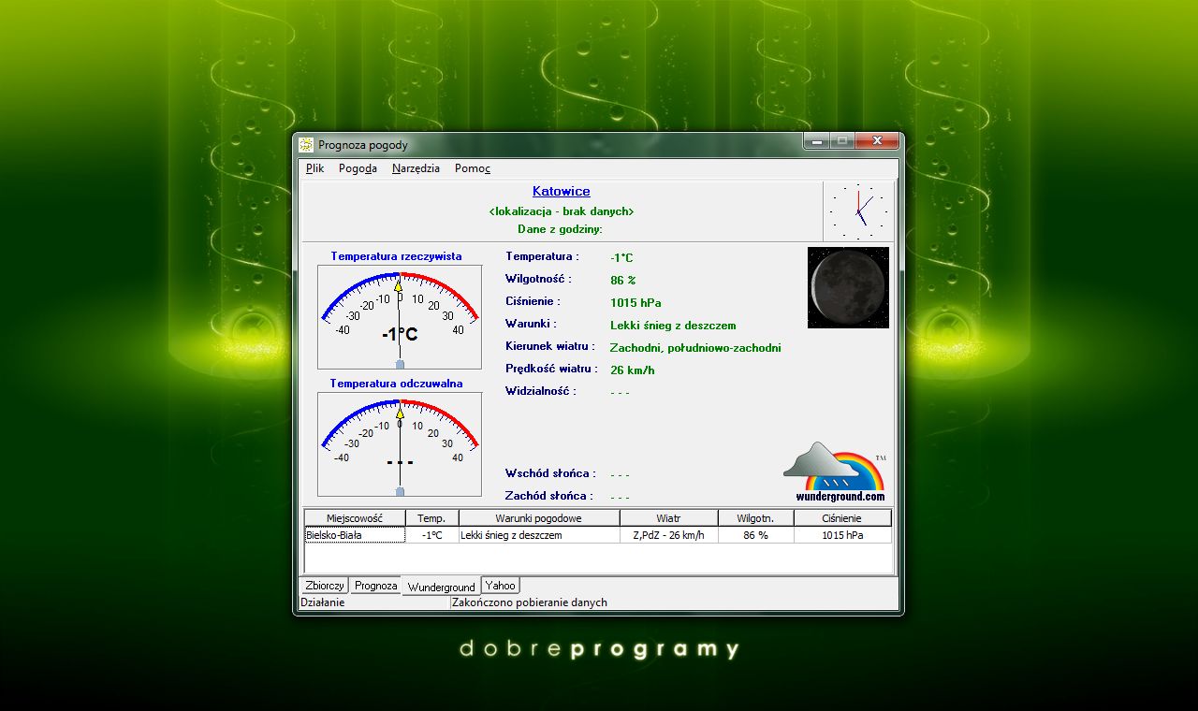Click the Wilgotn. column header
Viewport: 1198px width, 711px height.
(x=755, y=517)
